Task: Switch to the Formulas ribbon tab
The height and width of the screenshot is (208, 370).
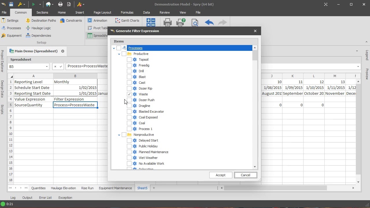Action: click(127, 12)
